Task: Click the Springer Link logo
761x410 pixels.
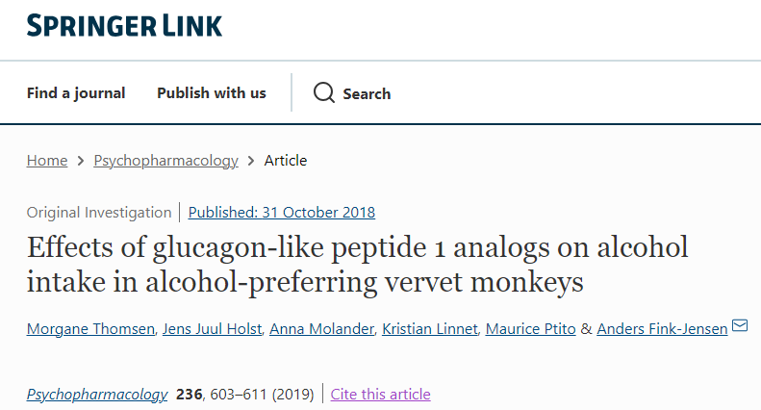Action: coord(124,25)
